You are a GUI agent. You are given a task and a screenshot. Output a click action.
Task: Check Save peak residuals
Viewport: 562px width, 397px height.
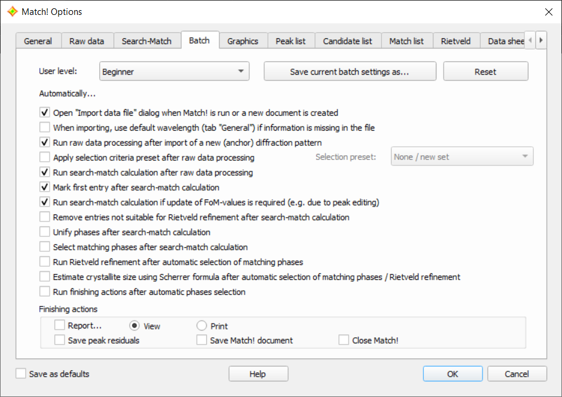pyautogui.click(x=60, y=340)
